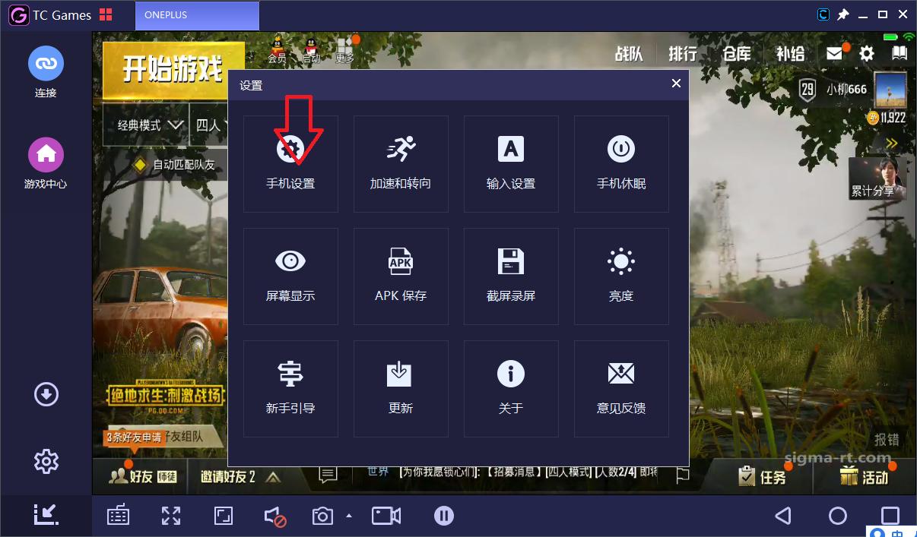Click the mail envelope icon top right
This screenshot has width=917, height=537.
[x=834, y=53]
